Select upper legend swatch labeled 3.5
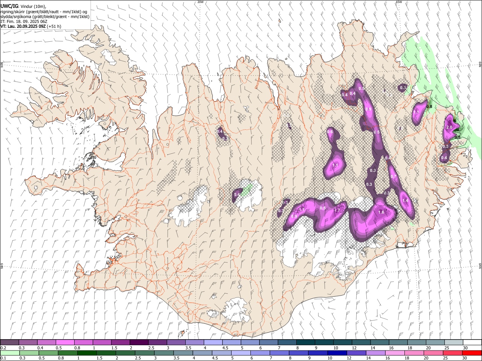Image resolution: width=482 pixels, height=361 pixels. pyautogui.click(x=194, y=342)
